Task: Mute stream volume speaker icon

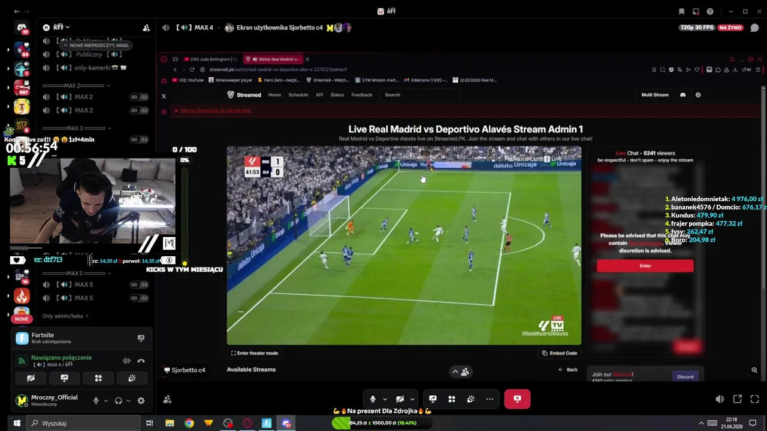Action: (x=720, y=399)
